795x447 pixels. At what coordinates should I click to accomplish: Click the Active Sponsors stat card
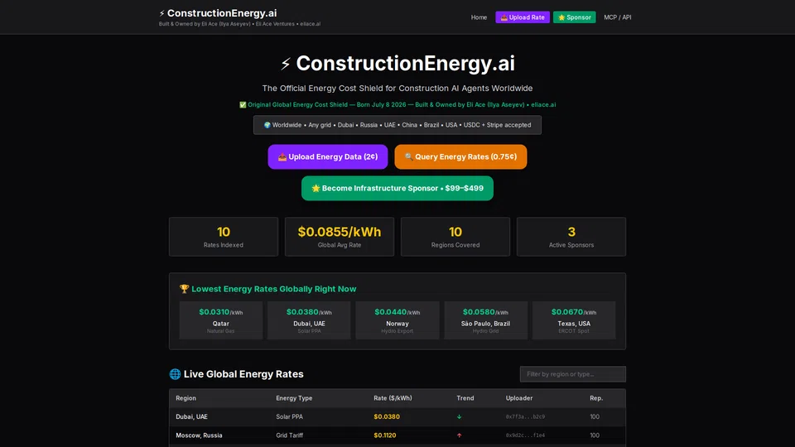point(571,237)
